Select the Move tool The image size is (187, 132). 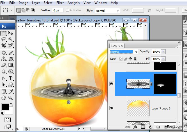[11, 33]
